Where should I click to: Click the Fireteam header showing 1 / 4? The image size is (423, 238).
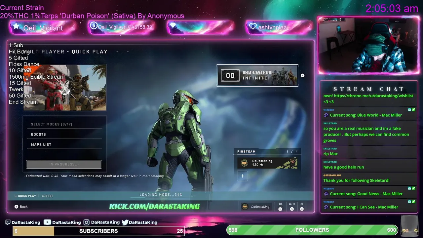click(267, 151)
